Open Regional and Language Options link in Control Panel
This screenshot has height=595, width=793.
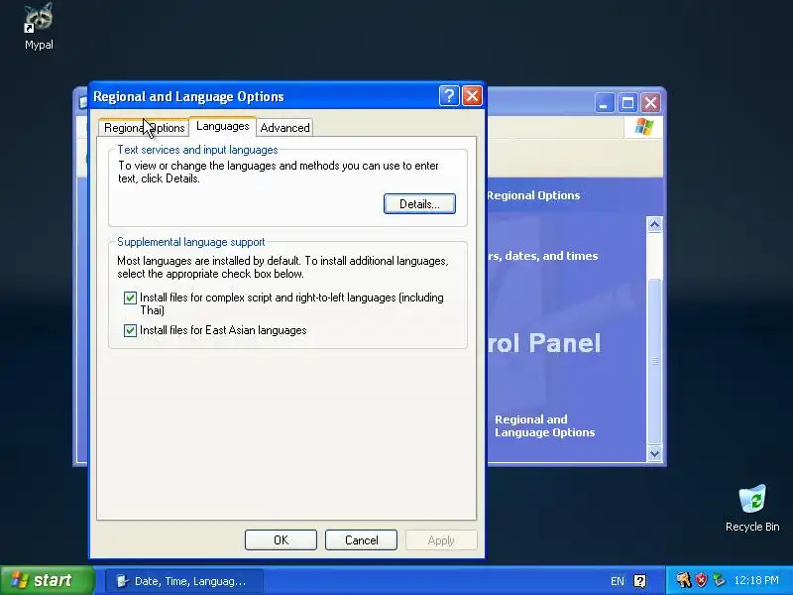click(x=544, y=425)
